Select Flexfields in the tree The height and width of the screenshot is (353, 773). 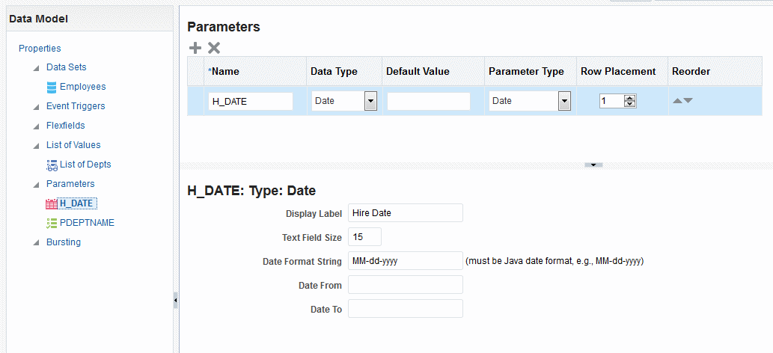pos(66,126)
